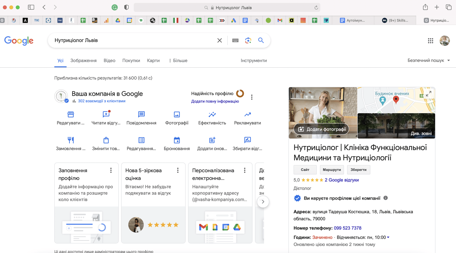The image size is (456, 253).
Task: Open the Див. зовні street view thumbnail
Action: pyautogui.click(x=396, y=126)
